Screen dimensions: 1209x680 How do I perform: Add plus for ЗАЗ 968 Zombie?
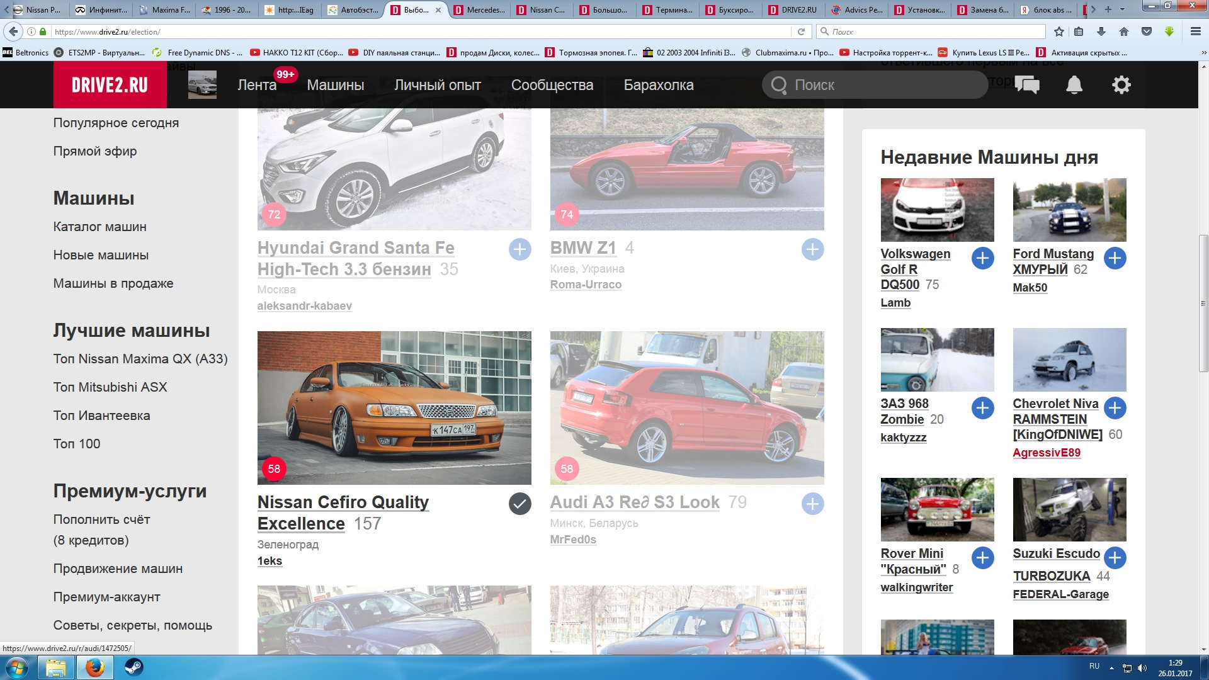pos(983,408)
